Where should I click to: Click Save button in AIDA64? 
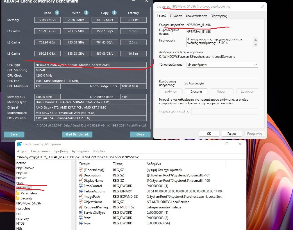coord(14,134)
